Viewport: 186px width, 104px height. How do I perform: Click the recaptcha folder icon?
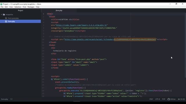(x=4, y=14)
